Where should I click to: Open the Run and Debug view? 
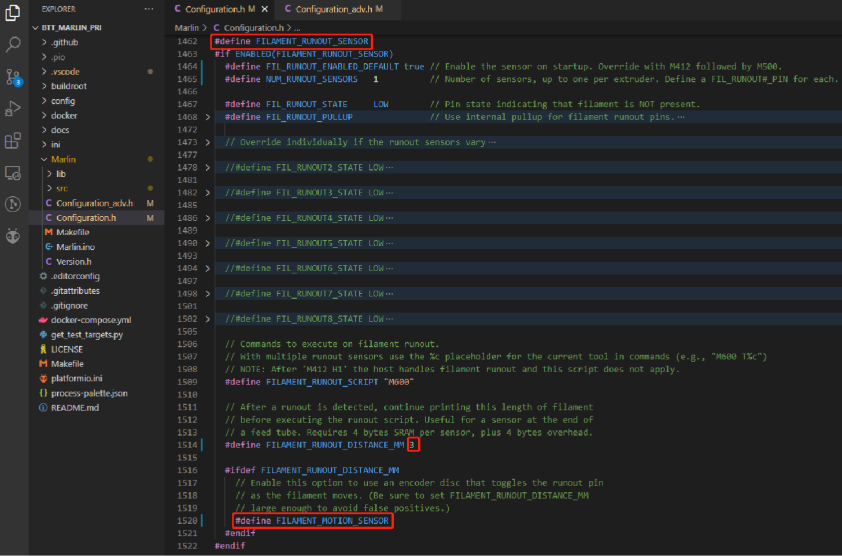coord(13,109)
